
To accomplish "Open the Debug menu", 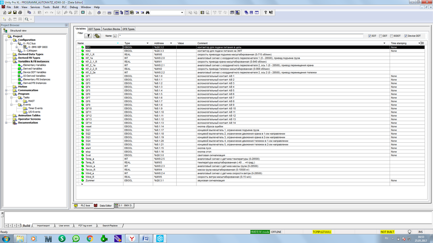I will click(74, 7).
